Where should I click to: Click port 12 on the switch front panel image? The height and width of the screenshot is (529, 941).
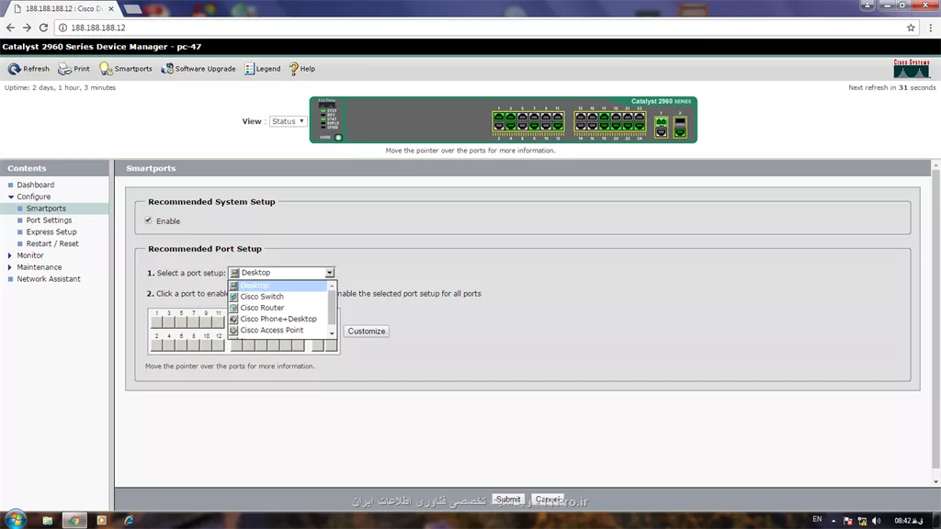point(558,126)
